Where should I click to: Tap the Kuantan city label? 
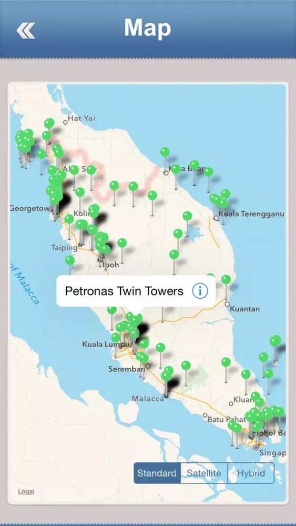click(x=244, y=309)
